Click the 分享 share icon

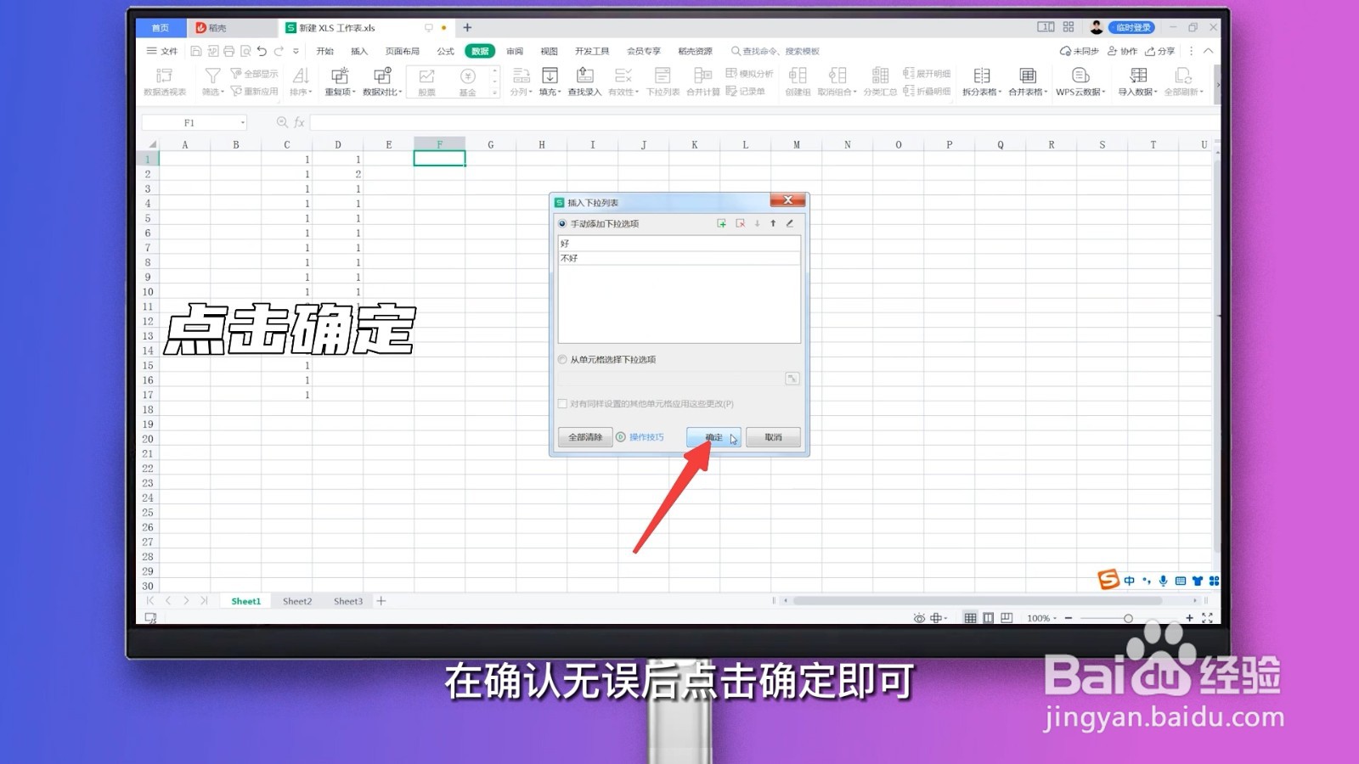(x=1159, y=51)
